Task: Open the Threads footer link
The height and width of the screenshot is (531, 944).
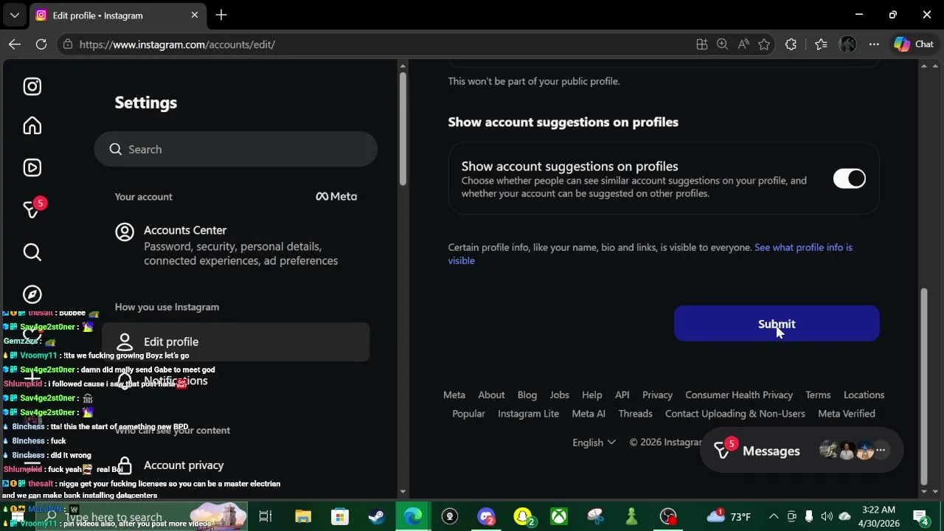Action: click(635, 414)
